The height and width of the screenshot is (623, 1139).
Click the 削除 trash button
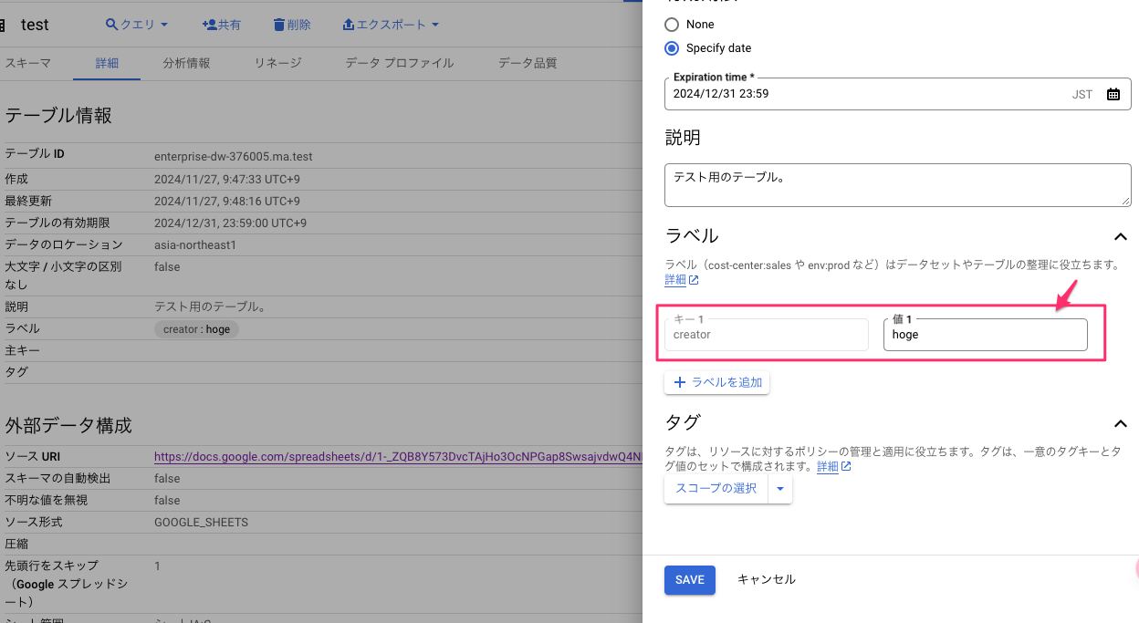292,25
